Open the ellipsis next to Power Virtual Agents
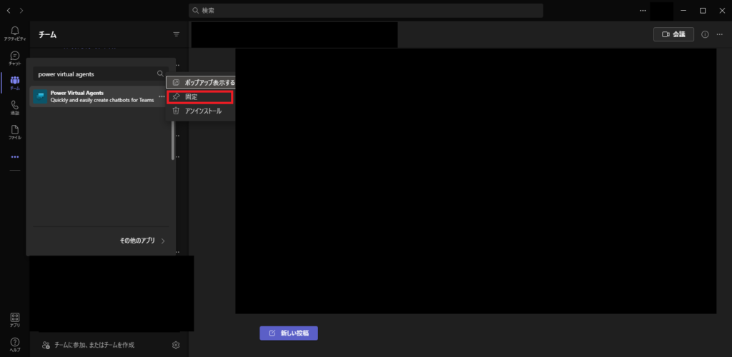This screenshot has height=357, width=732. (162, 96)
